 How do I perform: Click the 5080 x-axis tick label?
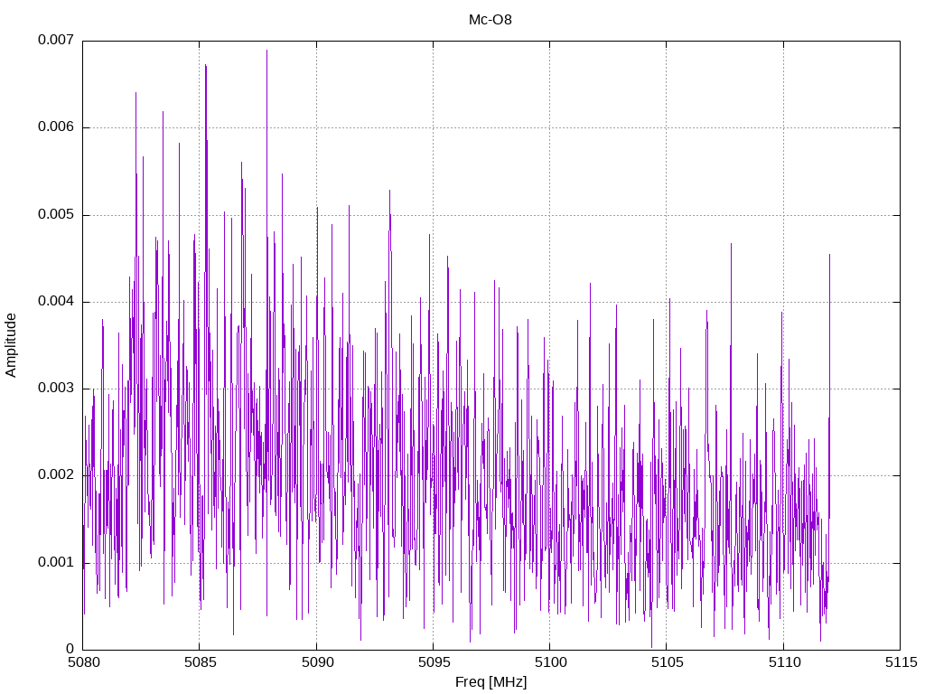click(83, 662)
